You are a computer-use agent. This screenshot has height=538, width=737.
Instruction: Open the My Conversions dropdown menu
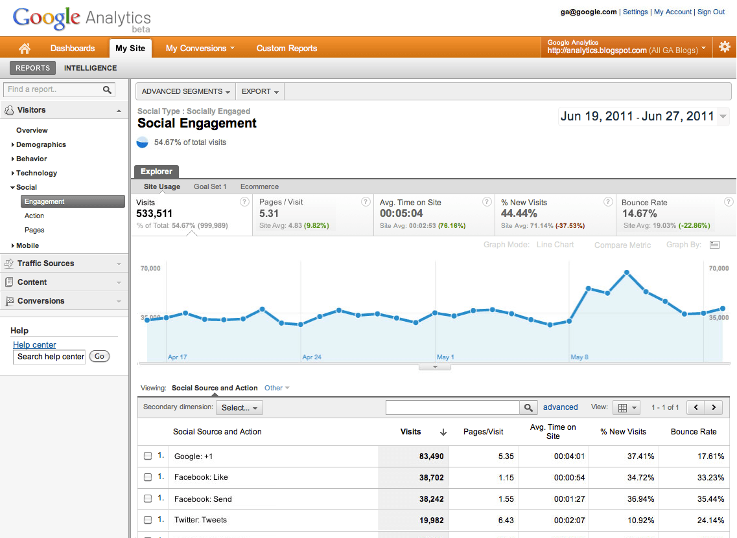(200, 49)
